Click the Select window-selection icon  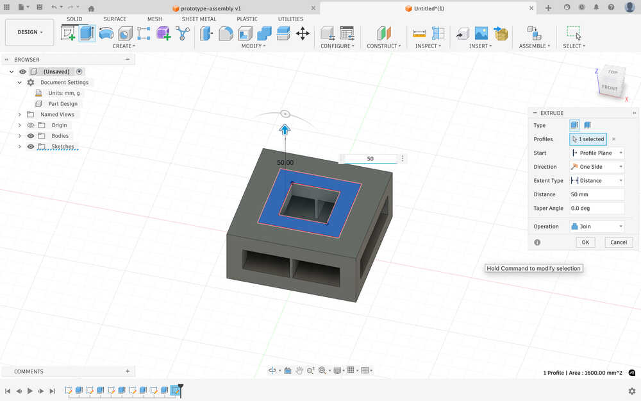(574, 33)
